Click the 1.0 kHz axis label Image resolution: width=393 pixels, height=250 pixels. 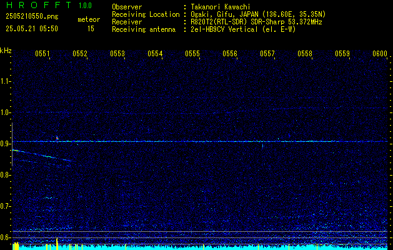pos(6,112)
